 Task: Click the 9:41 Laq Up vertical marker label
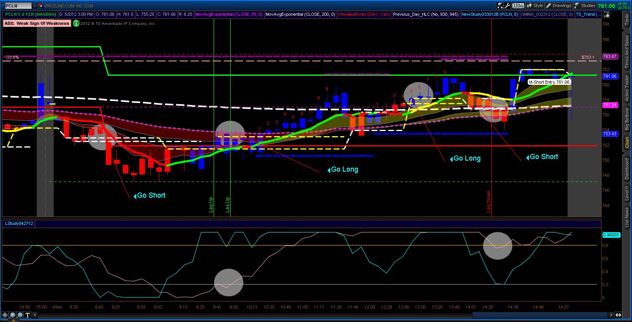(211, 204)
